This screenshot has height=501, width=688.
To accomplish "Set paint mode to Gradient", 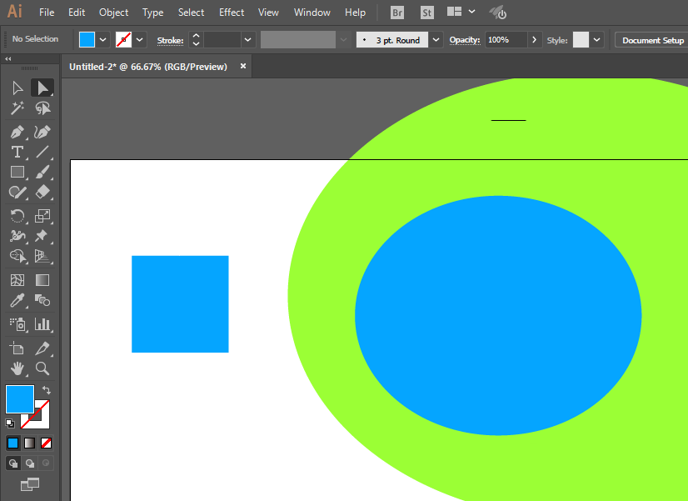I will [29, 443].
